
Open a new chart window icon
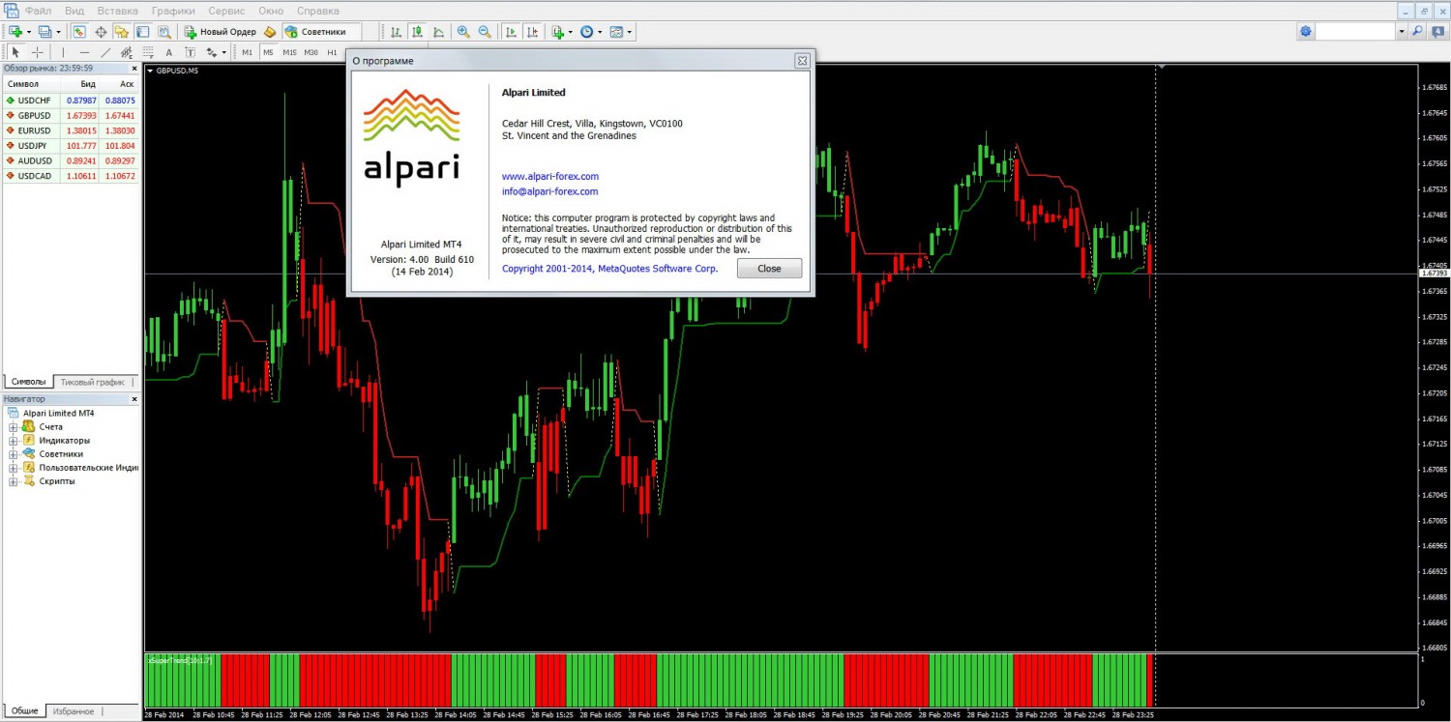click(15, 32)
